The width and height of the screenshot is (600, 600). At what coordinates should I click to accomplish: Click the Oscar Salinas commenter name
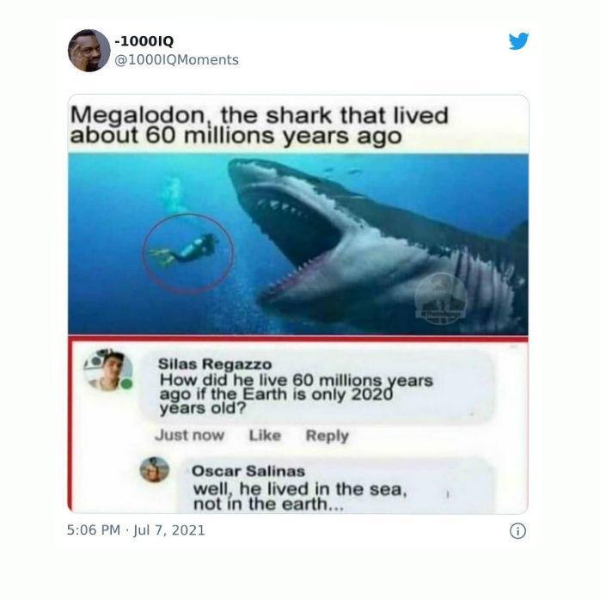(x=248, y=471)
